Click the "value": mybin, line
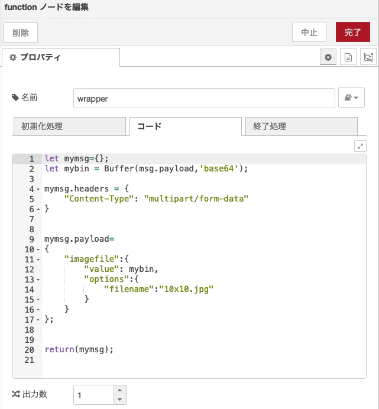The image size is (379, 409). click(x=121, y=269)
